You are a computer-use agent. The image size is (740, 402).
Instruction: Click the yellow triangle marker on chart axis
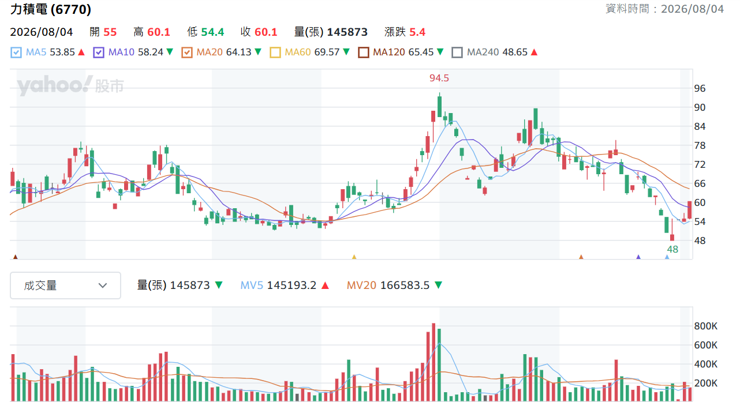[354, 257]
